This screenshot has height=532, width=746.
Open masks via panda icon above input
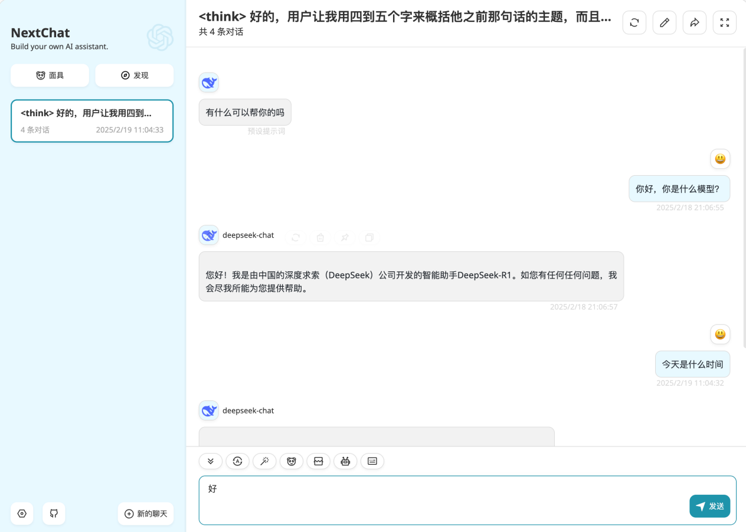click(292, 461)
